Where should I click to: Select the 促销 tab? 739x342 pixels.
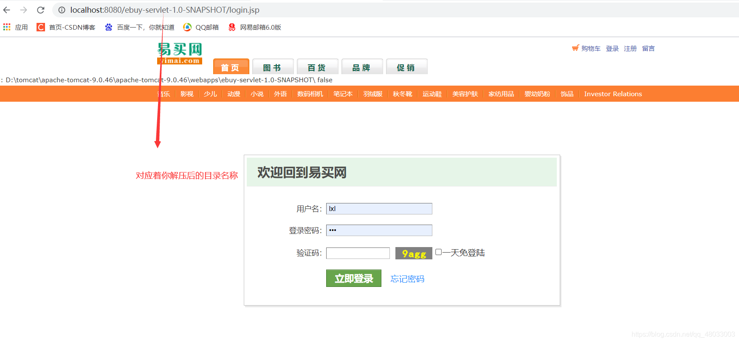point(406,67)
